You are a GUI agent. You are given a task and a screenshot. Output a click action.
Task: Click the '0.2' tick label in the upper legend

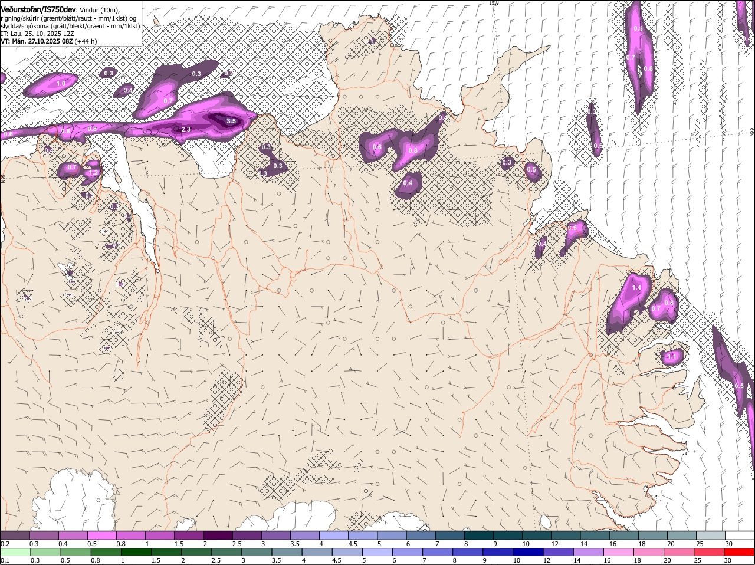pos(5,543)
